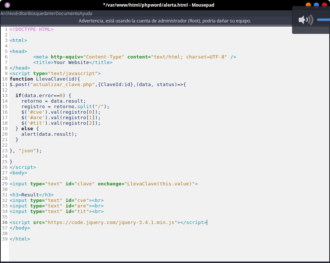Click the '</script>' tag on line 26

point(23,167)
